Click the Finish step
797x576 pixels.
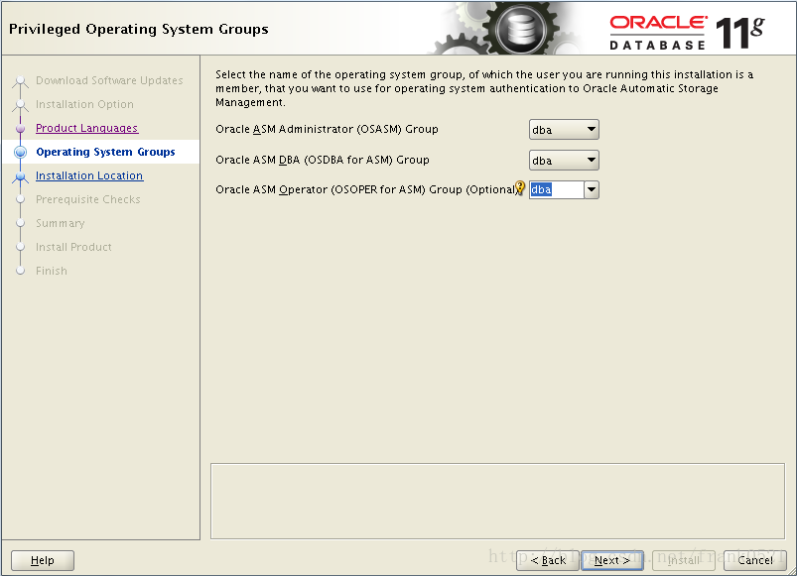coord(52,271)
